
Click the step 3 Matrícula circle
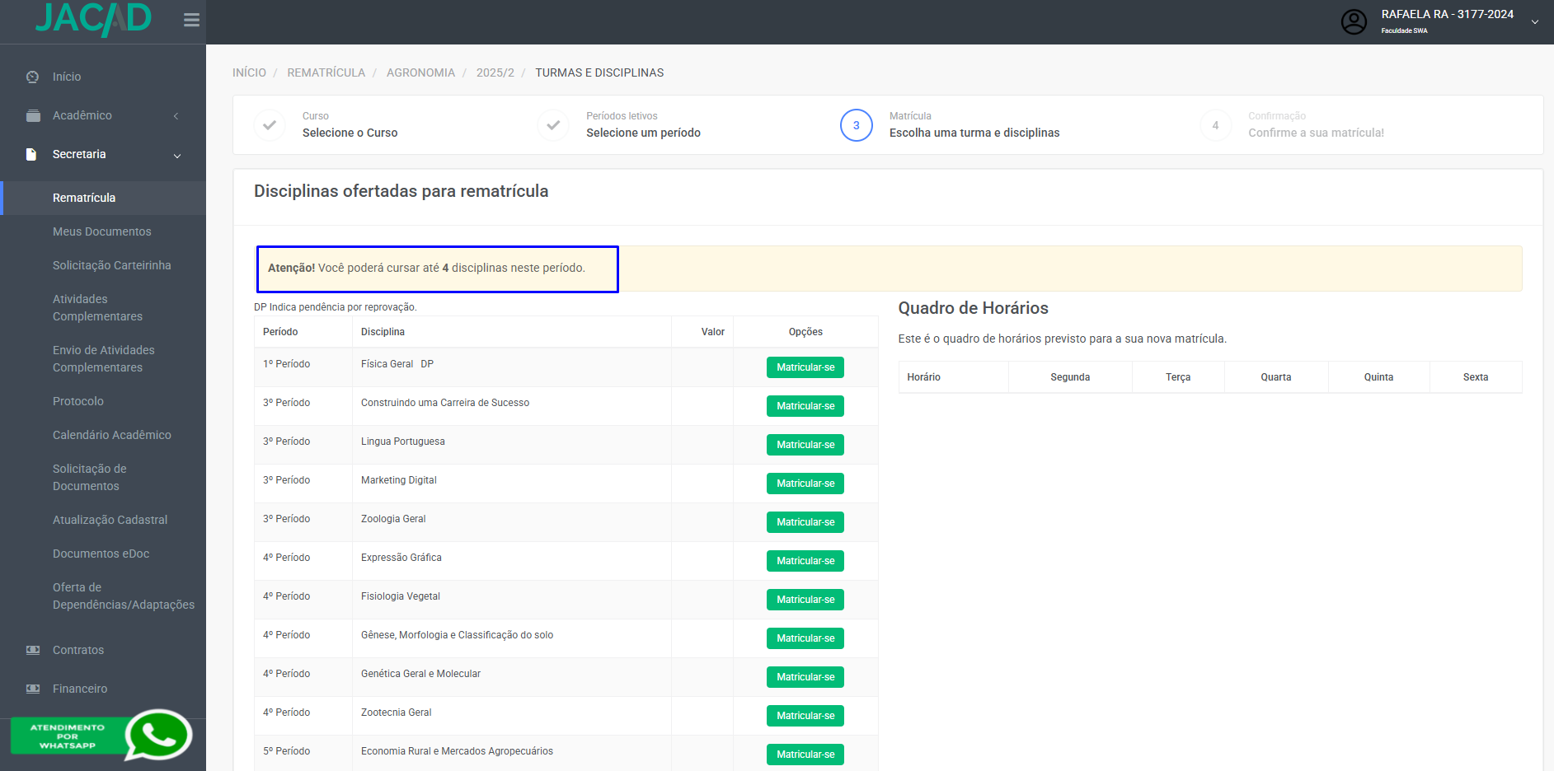[856, 125]
